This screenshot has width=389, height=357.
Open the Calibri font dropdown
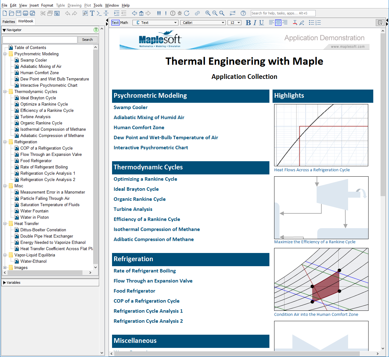203,23
